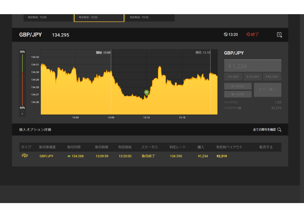The height and width of the screenshot is (217, 304).
Task: Select the 判定時刻 13:25 tab
Action: [x=150, y=17]
